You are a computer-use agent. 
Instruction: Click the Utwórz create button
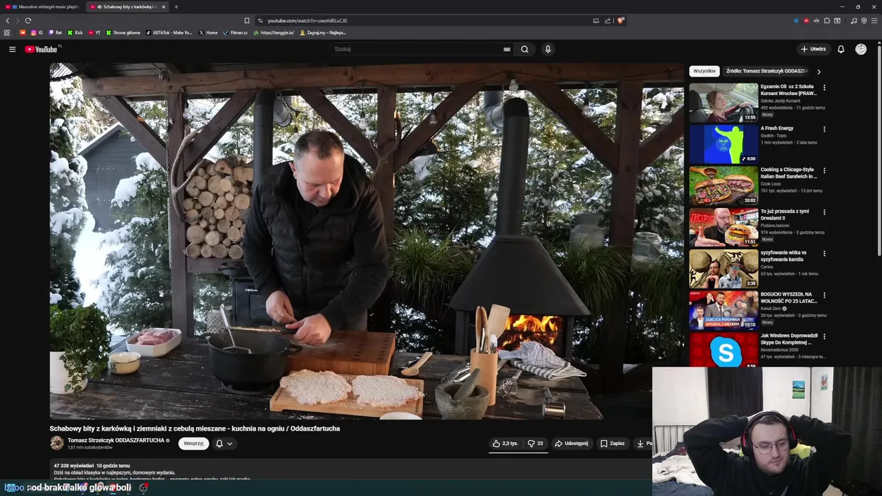[x=813, y=49]
